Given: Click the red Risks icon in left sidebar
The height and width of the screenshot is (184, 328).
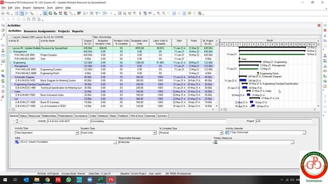Looking at the screenshot, I should [x=3, y=97].
